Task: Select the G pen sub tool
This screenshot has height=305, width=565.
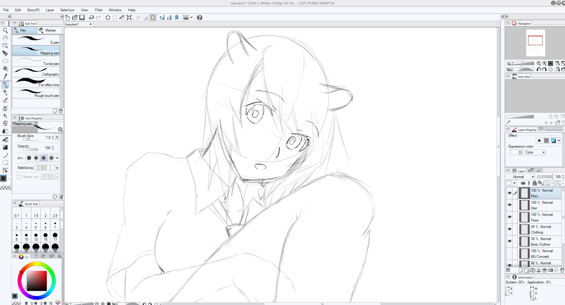Action: 36,40
